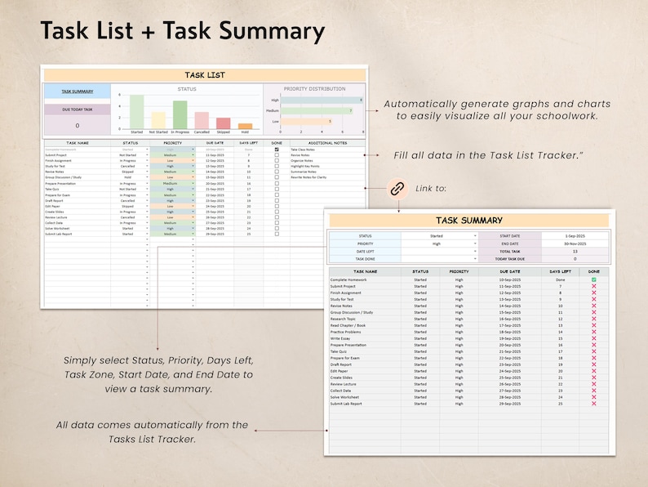Viewport: 648px width, 487px height.
Task: Check Done box for Take Quiz in Task List
Action: [277, 189]
